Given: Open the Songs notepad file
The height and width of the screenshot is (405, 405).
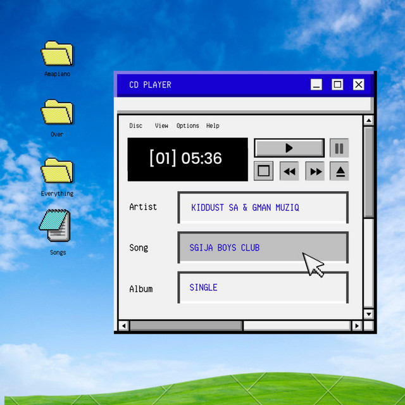Looking at the screenshot, I should pyautogui.click(x=56, y=226).
